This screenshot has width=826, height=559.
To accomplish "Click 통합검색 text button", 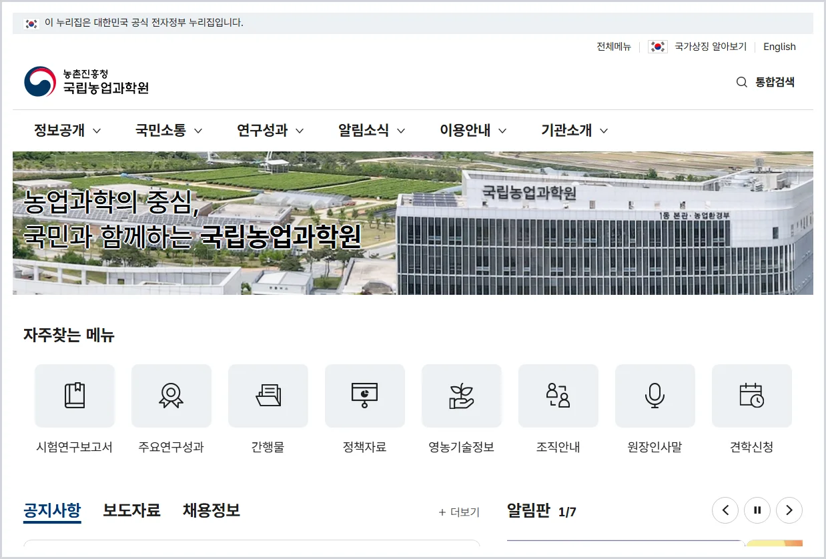I will coord(775,83).
